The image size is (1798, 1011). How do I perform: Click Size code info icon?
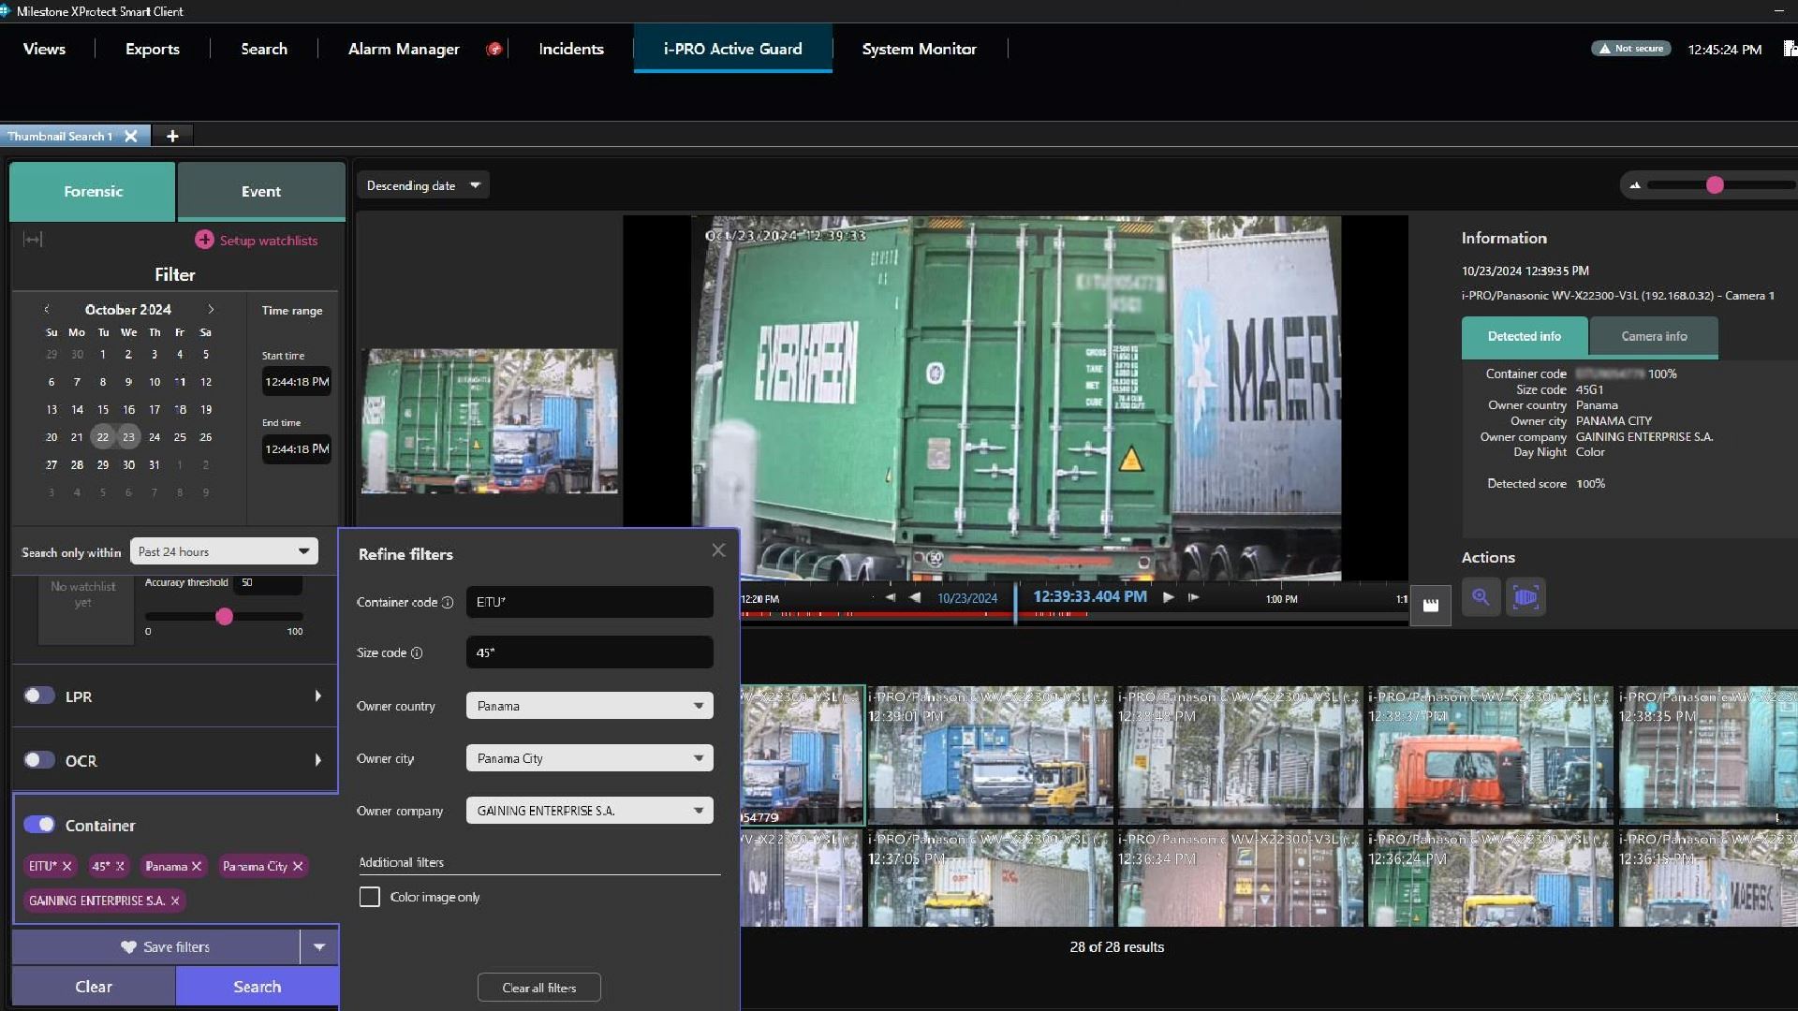tap(417, 652)
